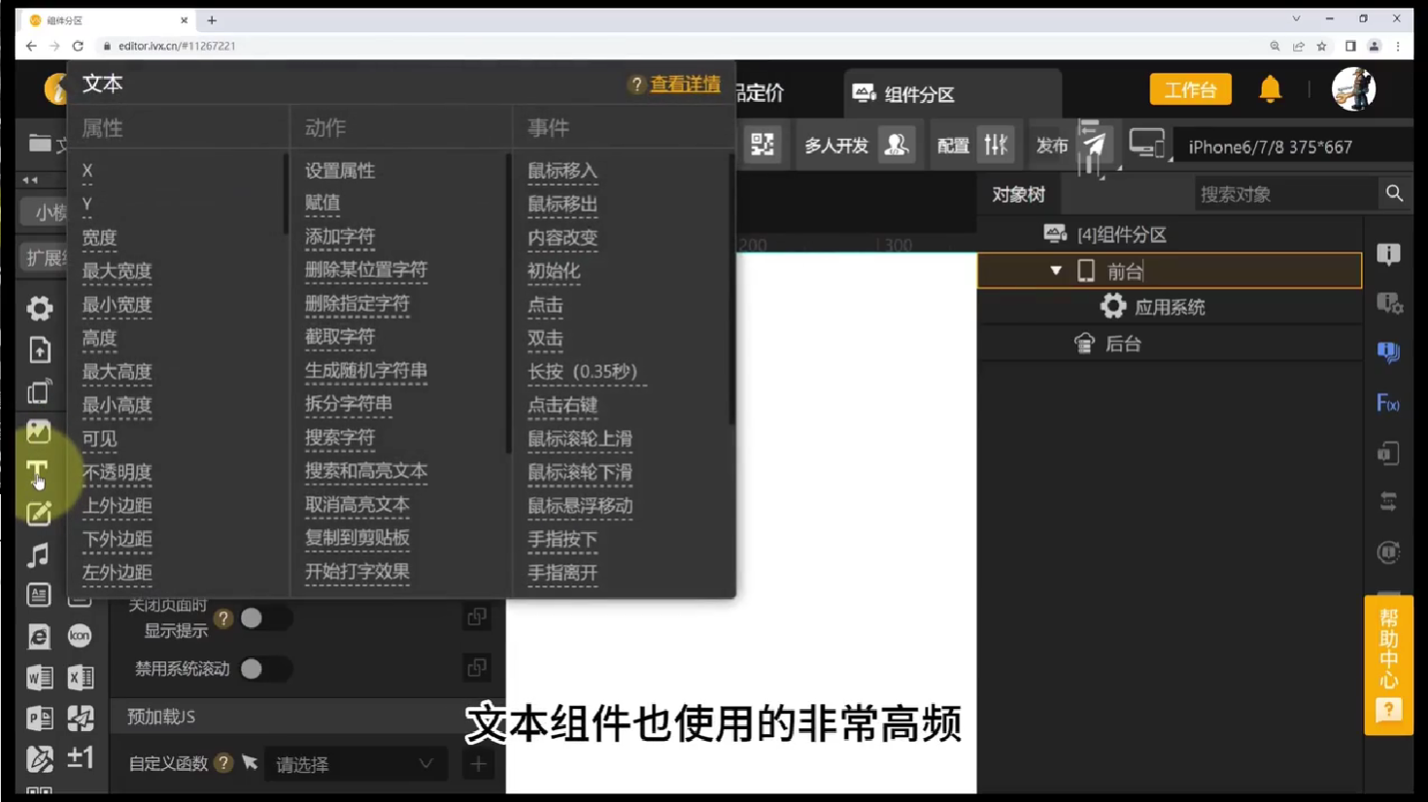Choose the image component icon
Viewport: 1428px width, 802px height.
click(x=38, y=431)
